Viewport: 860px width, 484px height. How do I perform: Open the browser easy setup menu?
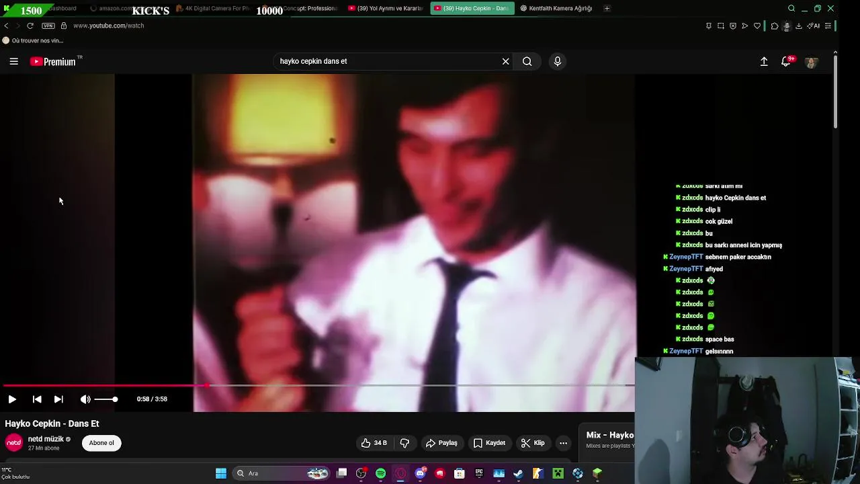click(828, 26)
